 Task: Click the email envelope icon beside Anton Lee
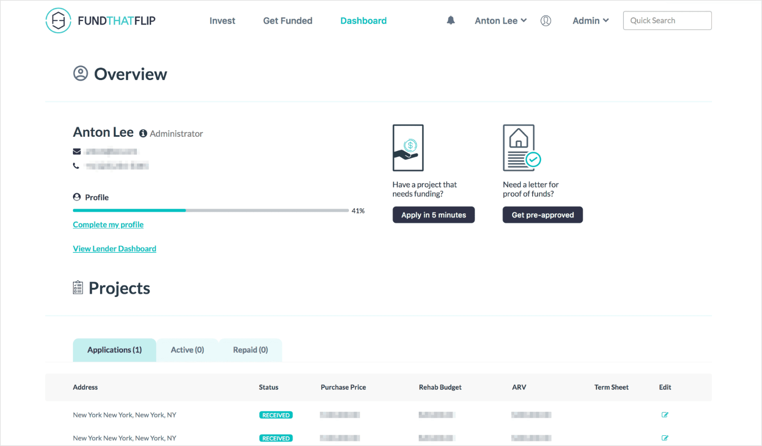pos(77,151)
